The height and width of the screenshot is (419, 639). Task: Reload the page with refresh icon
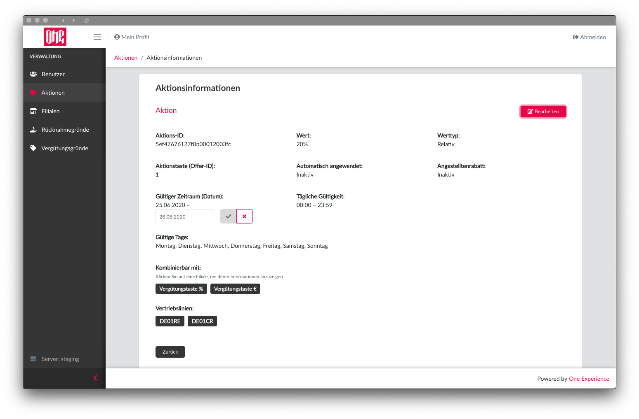pyautogui.click(x=87, y=21)
